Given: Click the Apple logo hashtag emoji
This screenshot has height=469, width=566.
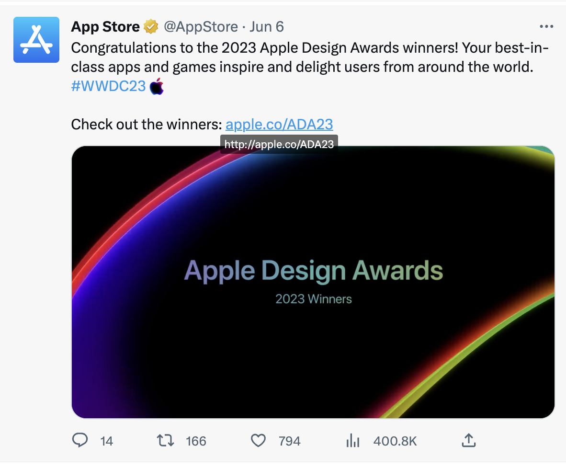Looking at the screenshot, I should pyautogui.click(x=157, y=86).
